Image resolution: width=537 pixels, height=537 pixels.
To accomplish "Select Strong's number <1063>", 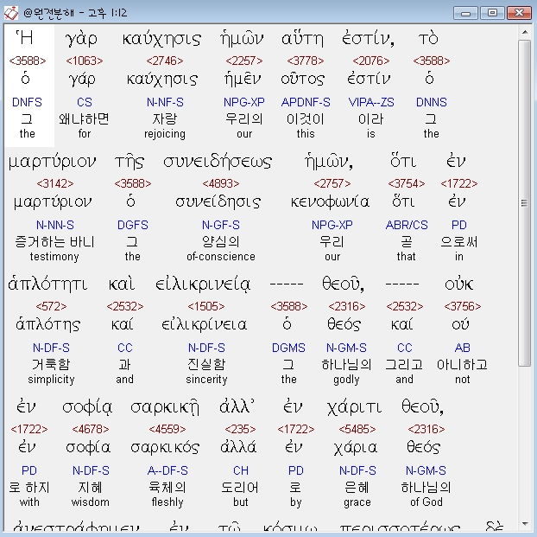I will click(85, 61).
